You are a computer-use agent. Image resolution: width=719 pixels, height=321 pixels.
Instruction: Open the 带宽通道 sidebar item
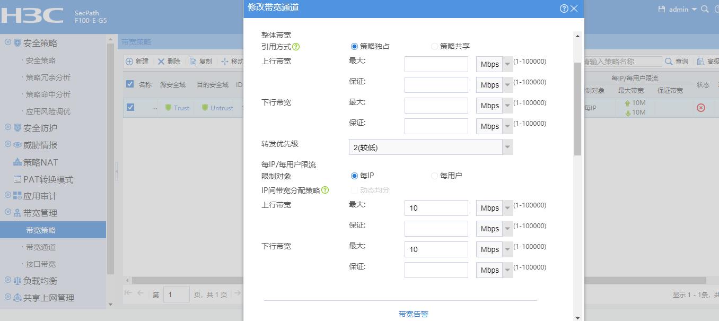tap(41, 247)
